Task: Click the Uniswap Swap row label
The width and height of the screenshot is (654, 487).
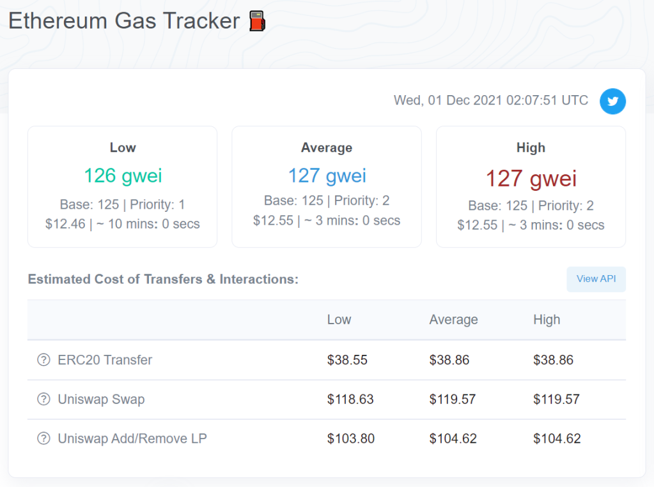Action: pyautogui.click(x=101, y=400)
